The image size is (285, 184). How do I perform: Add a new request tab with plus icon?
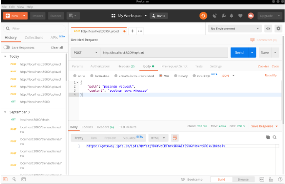pyautogui.click(x=132, y=31)
